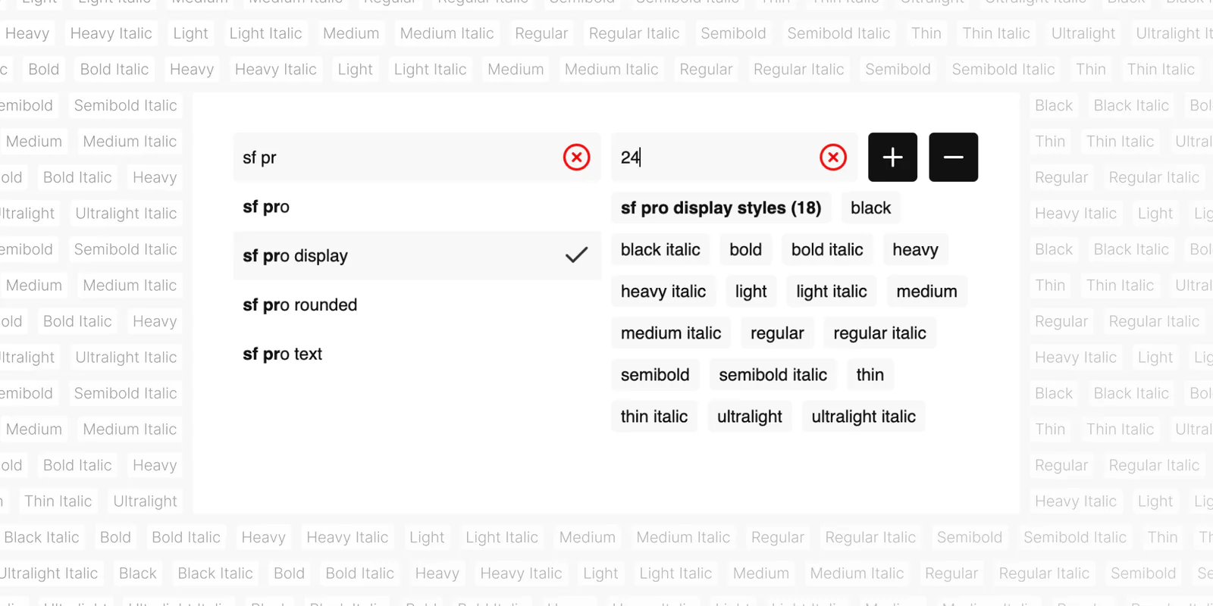Choose the black italic style chip
This screenshot has height=606, width=1213.
660,249
